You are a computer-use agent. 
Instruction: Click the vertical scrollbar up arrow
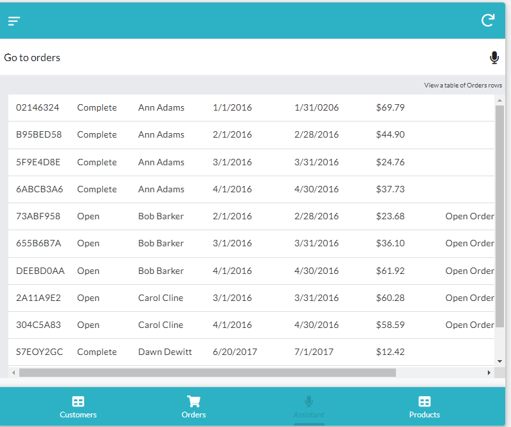tap(499, 100)
